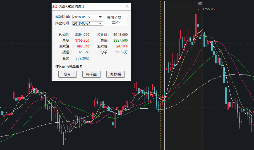Click the small gray X above the chart interval
The width and height of the screenshot is (254, 150).
(200, 3)
